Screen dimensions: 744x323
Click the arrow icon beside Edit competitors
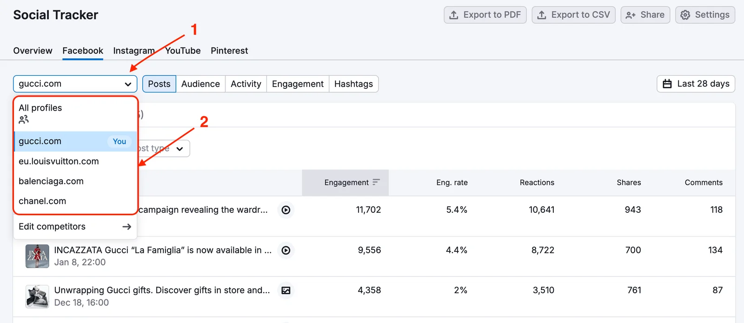(126, 227)
